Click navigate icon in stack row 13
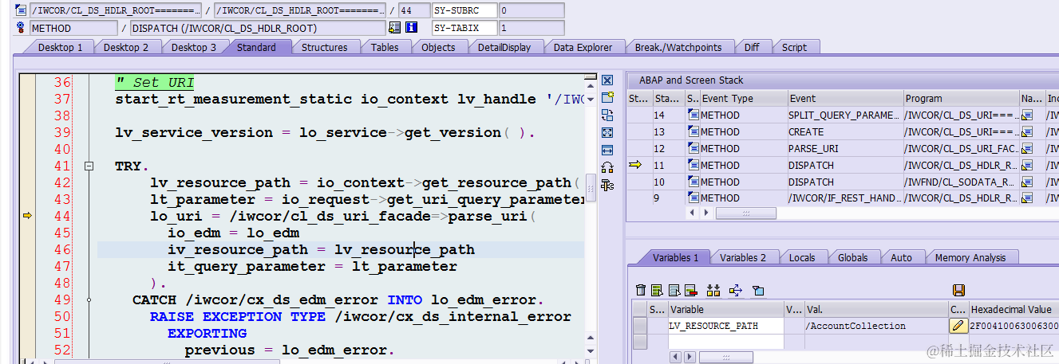Viewport: 1059px width, 364px height. 1027,131
